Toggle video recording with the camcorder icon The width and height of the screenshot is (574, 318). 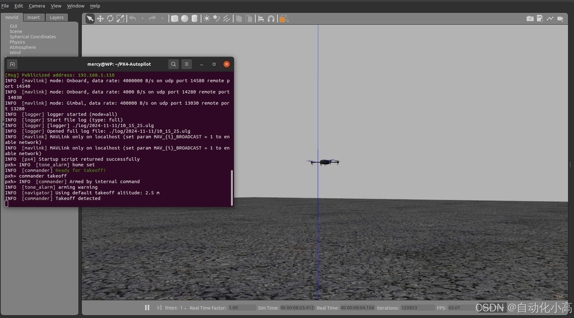(x=560, y=19)
